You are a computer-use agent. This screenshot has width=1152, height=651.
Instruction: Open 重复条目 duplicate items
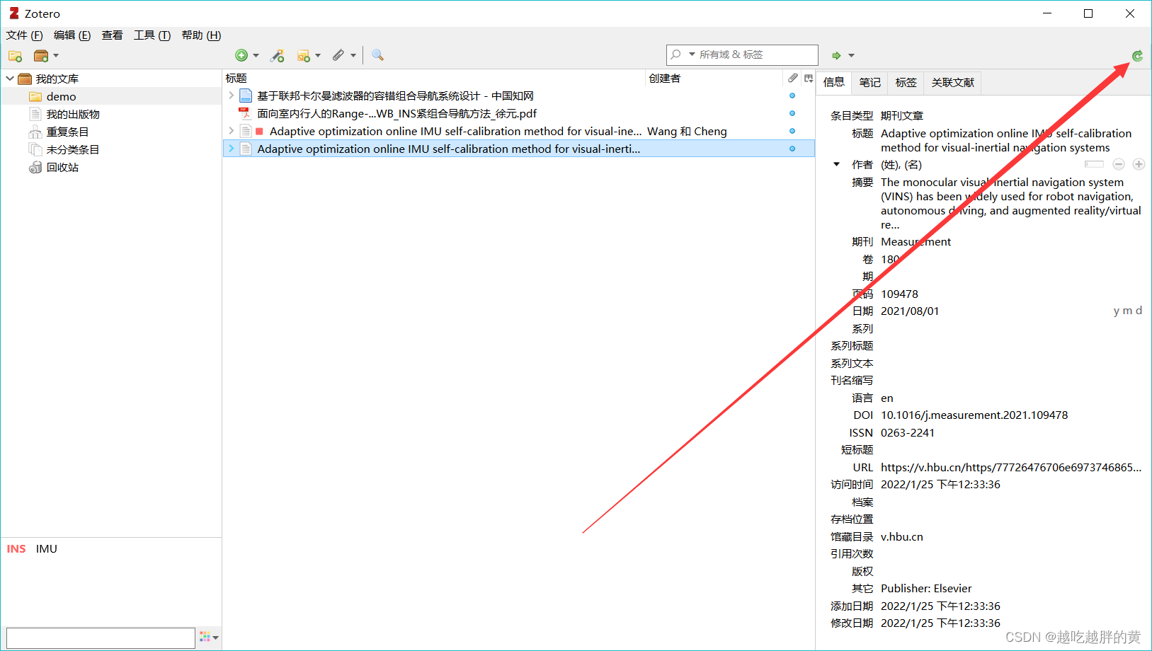(x=67, y=132)
